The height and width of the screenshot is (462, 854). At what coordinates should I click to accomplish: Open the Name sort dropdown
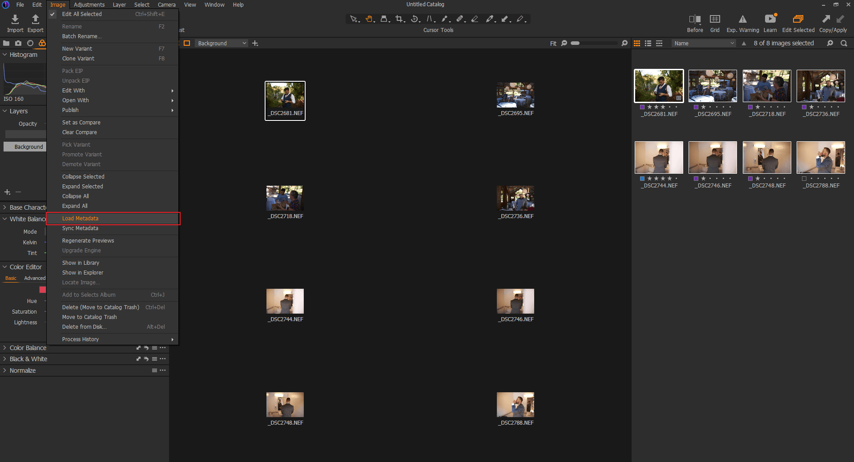click(704, 43)
